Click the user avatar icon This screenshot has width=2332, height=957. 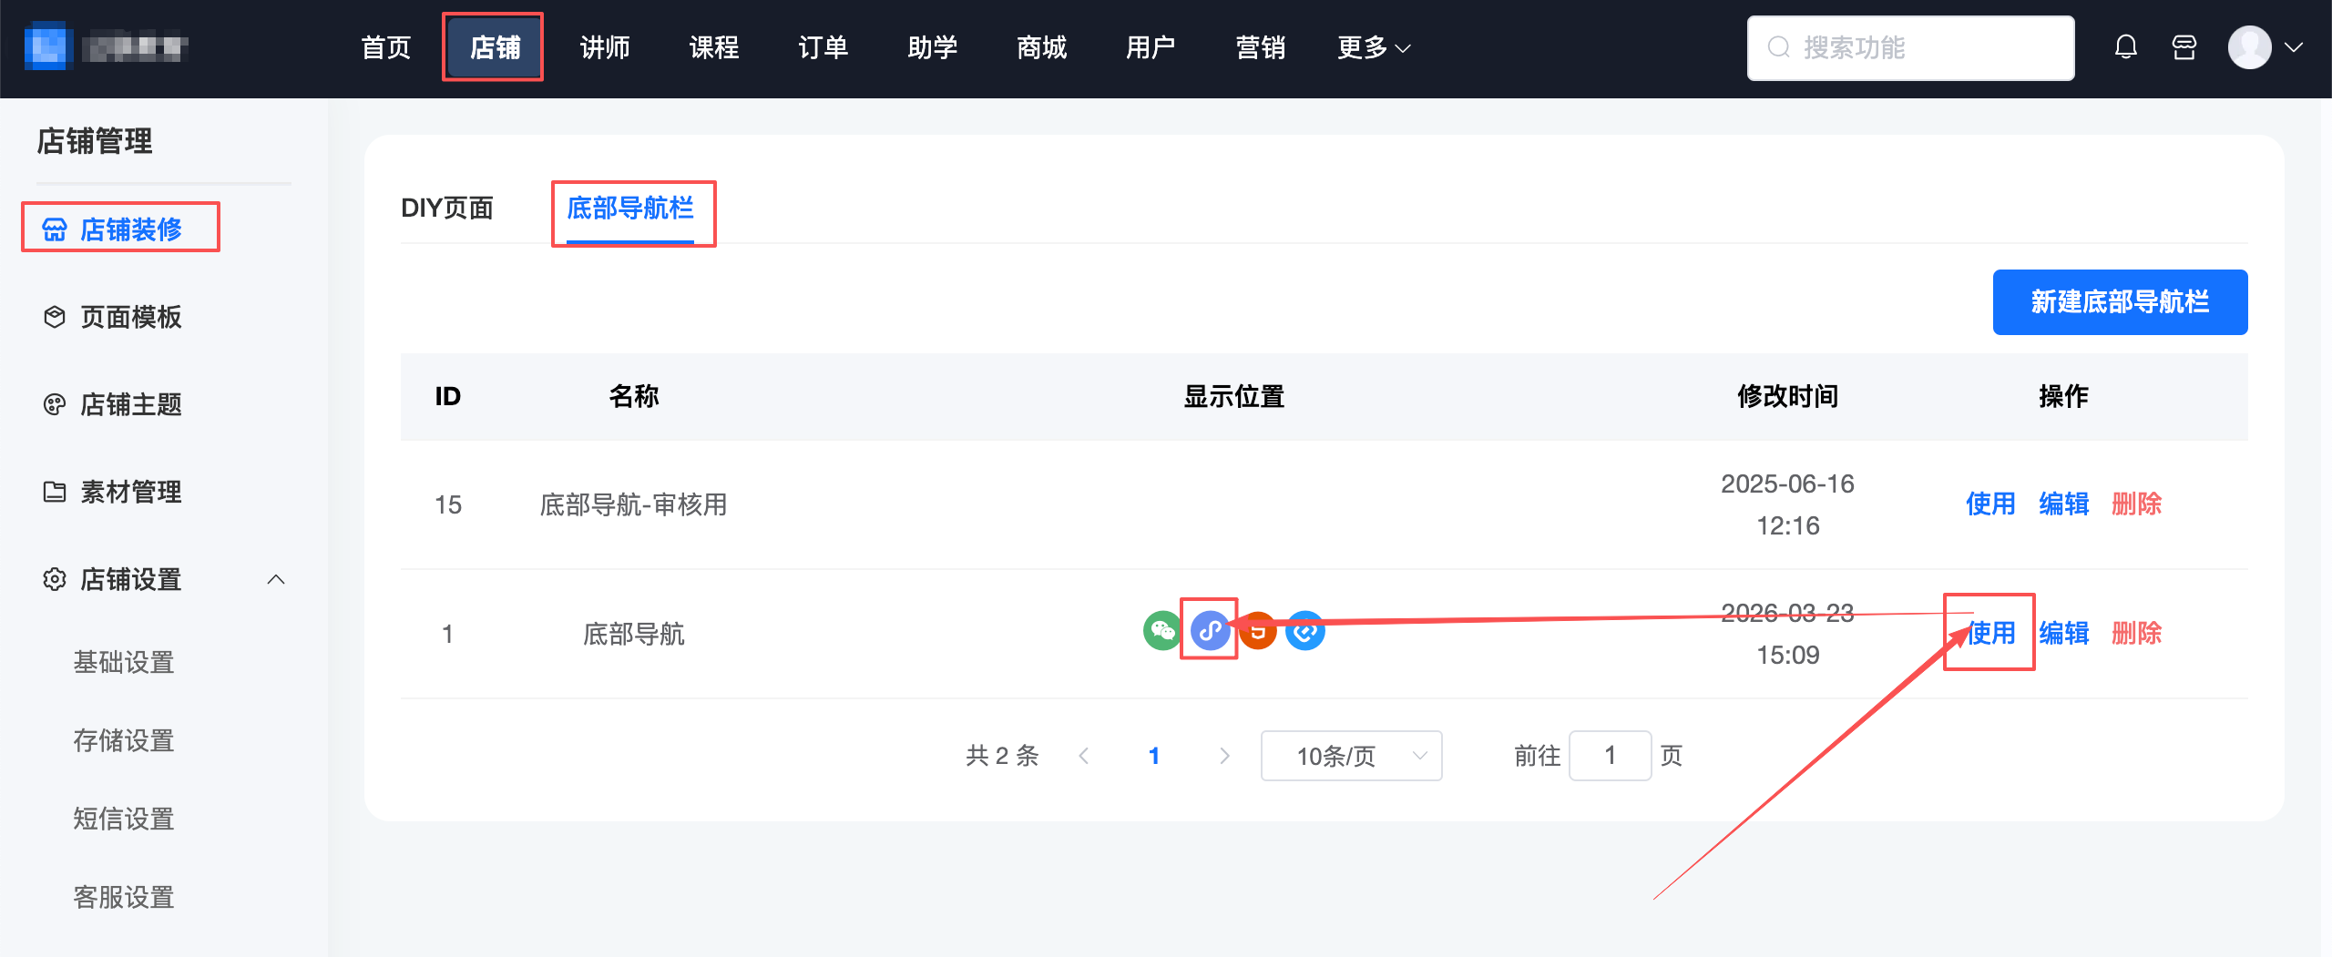[x=2249, y=47]
